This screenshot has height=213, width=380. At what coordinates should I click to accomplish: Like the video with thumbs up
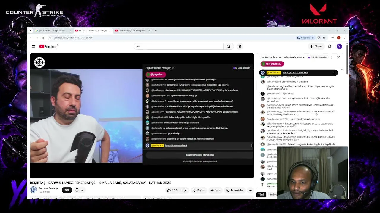pyautogui.click(x=173, y=190)
